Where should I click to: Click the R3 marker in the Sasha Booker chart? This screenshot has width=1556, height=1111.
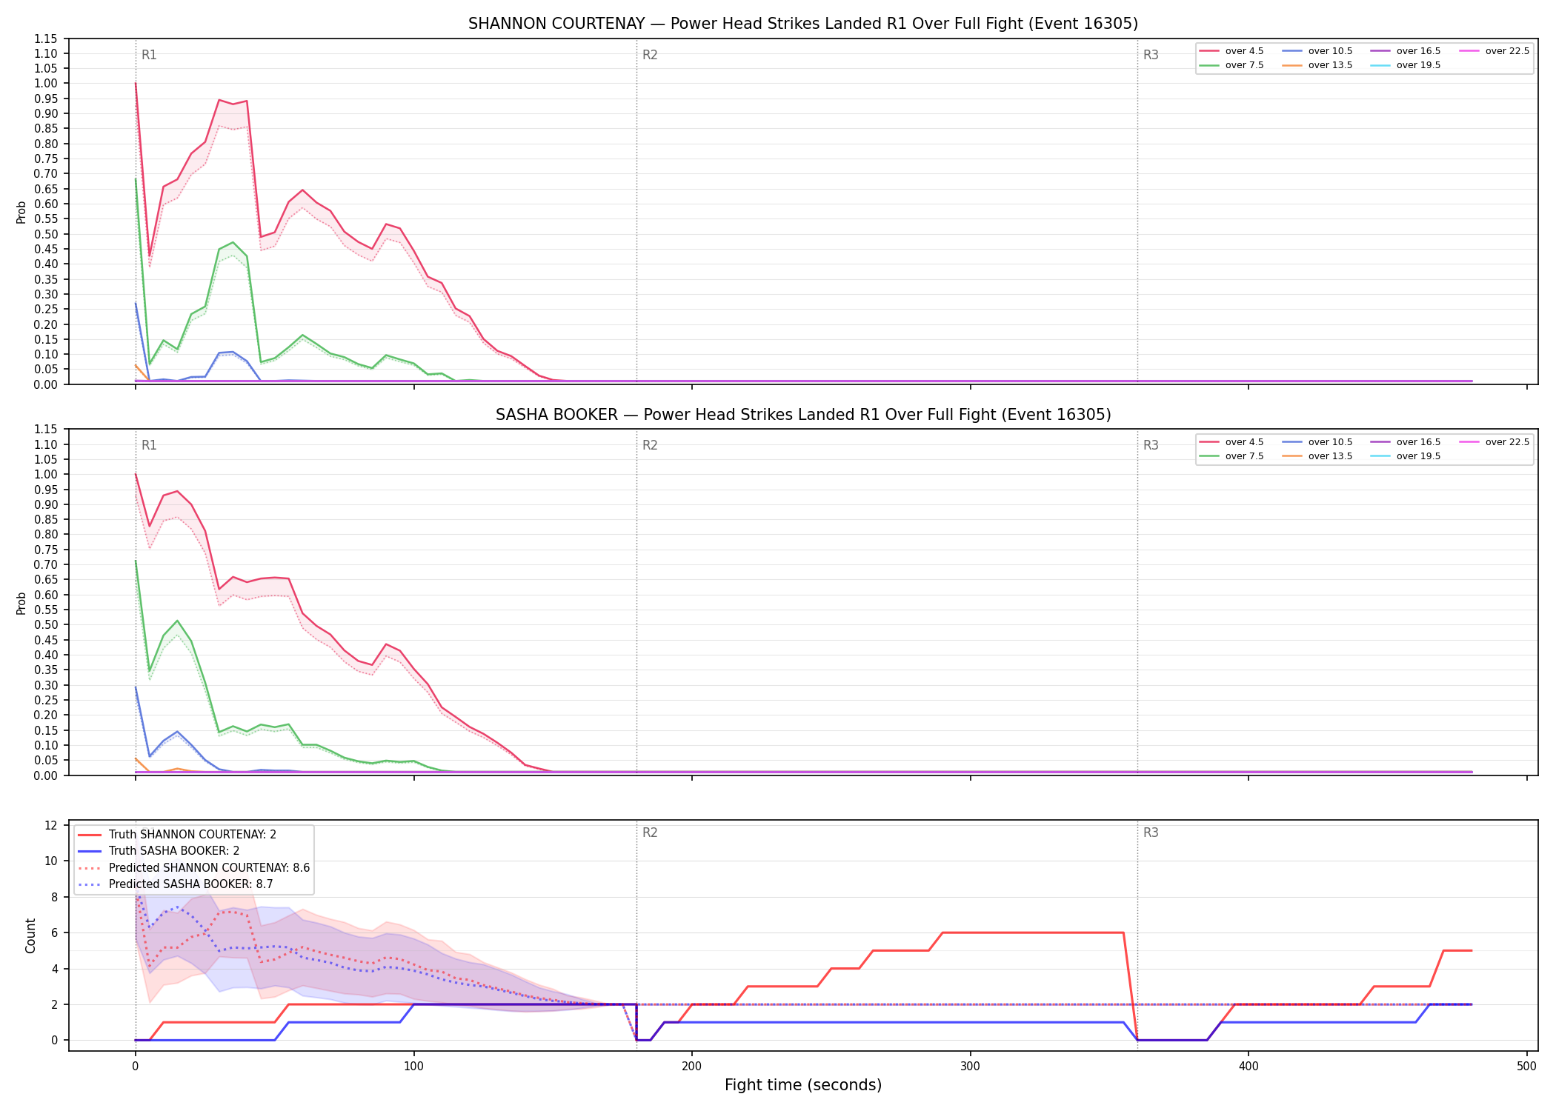(1151, 445)
